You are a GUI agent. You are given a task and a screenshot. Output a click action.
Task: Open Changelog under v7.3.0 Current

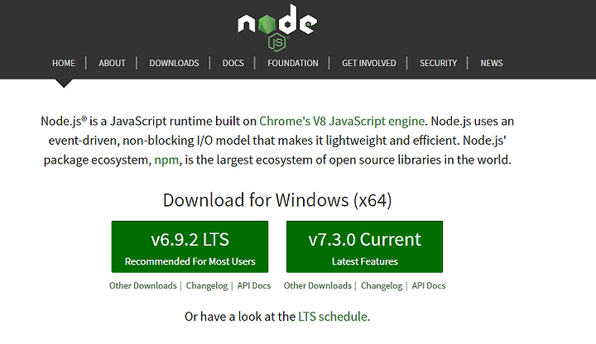(x=382, y=285)
